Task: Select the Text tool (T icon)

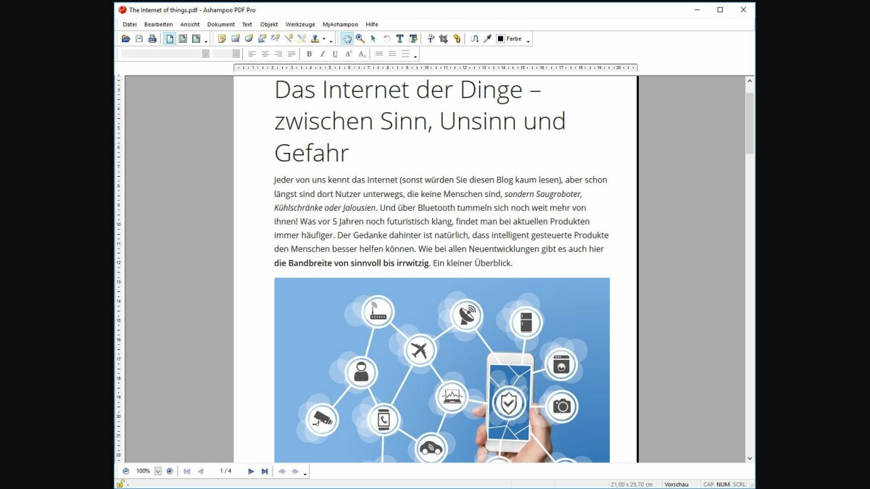Action: (x=399, y=38)
